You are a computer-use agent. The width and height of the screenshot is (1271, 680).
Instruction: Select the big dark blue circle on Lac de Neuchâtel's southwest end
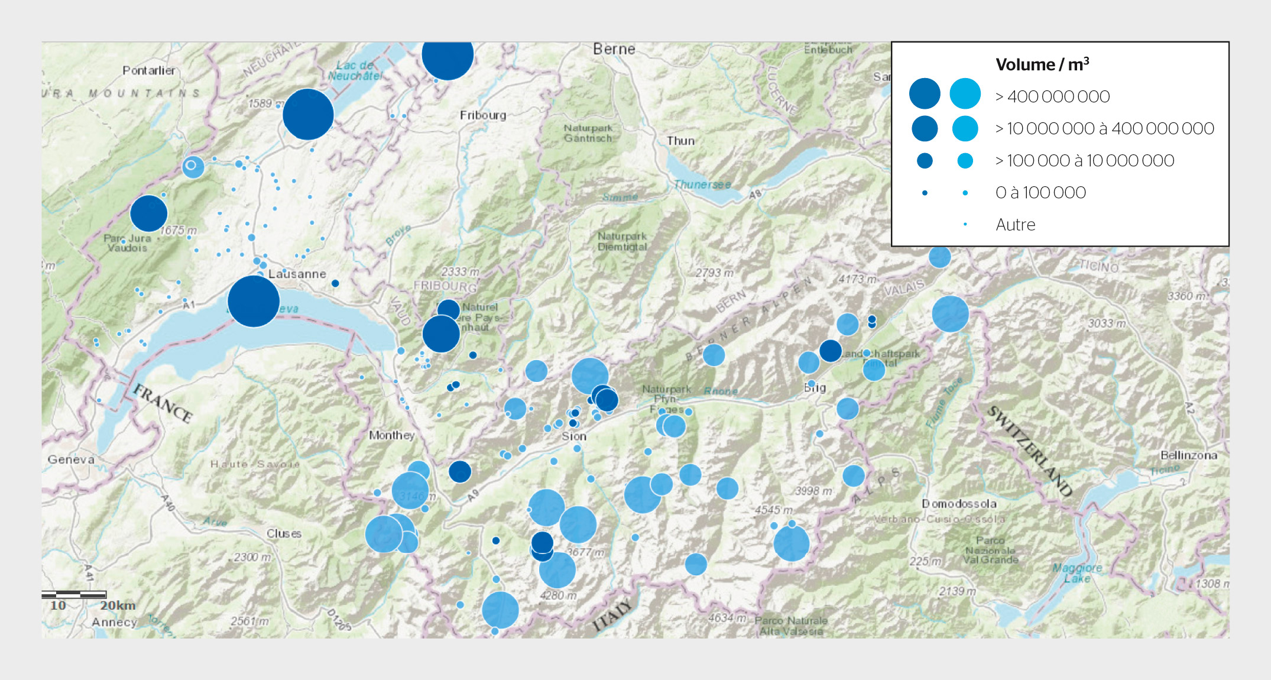point(308,115)
